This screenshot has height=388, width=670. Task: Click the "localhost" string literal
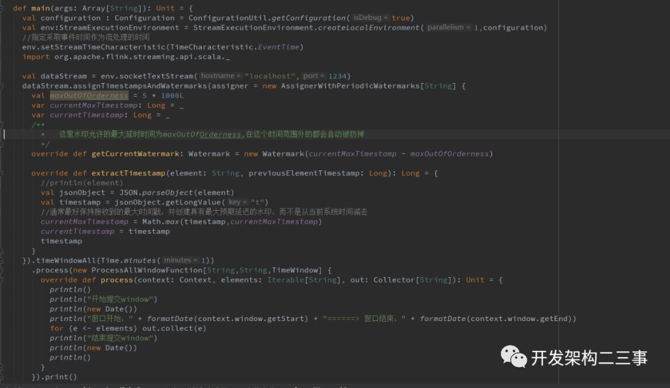click(x=270, y=76)
